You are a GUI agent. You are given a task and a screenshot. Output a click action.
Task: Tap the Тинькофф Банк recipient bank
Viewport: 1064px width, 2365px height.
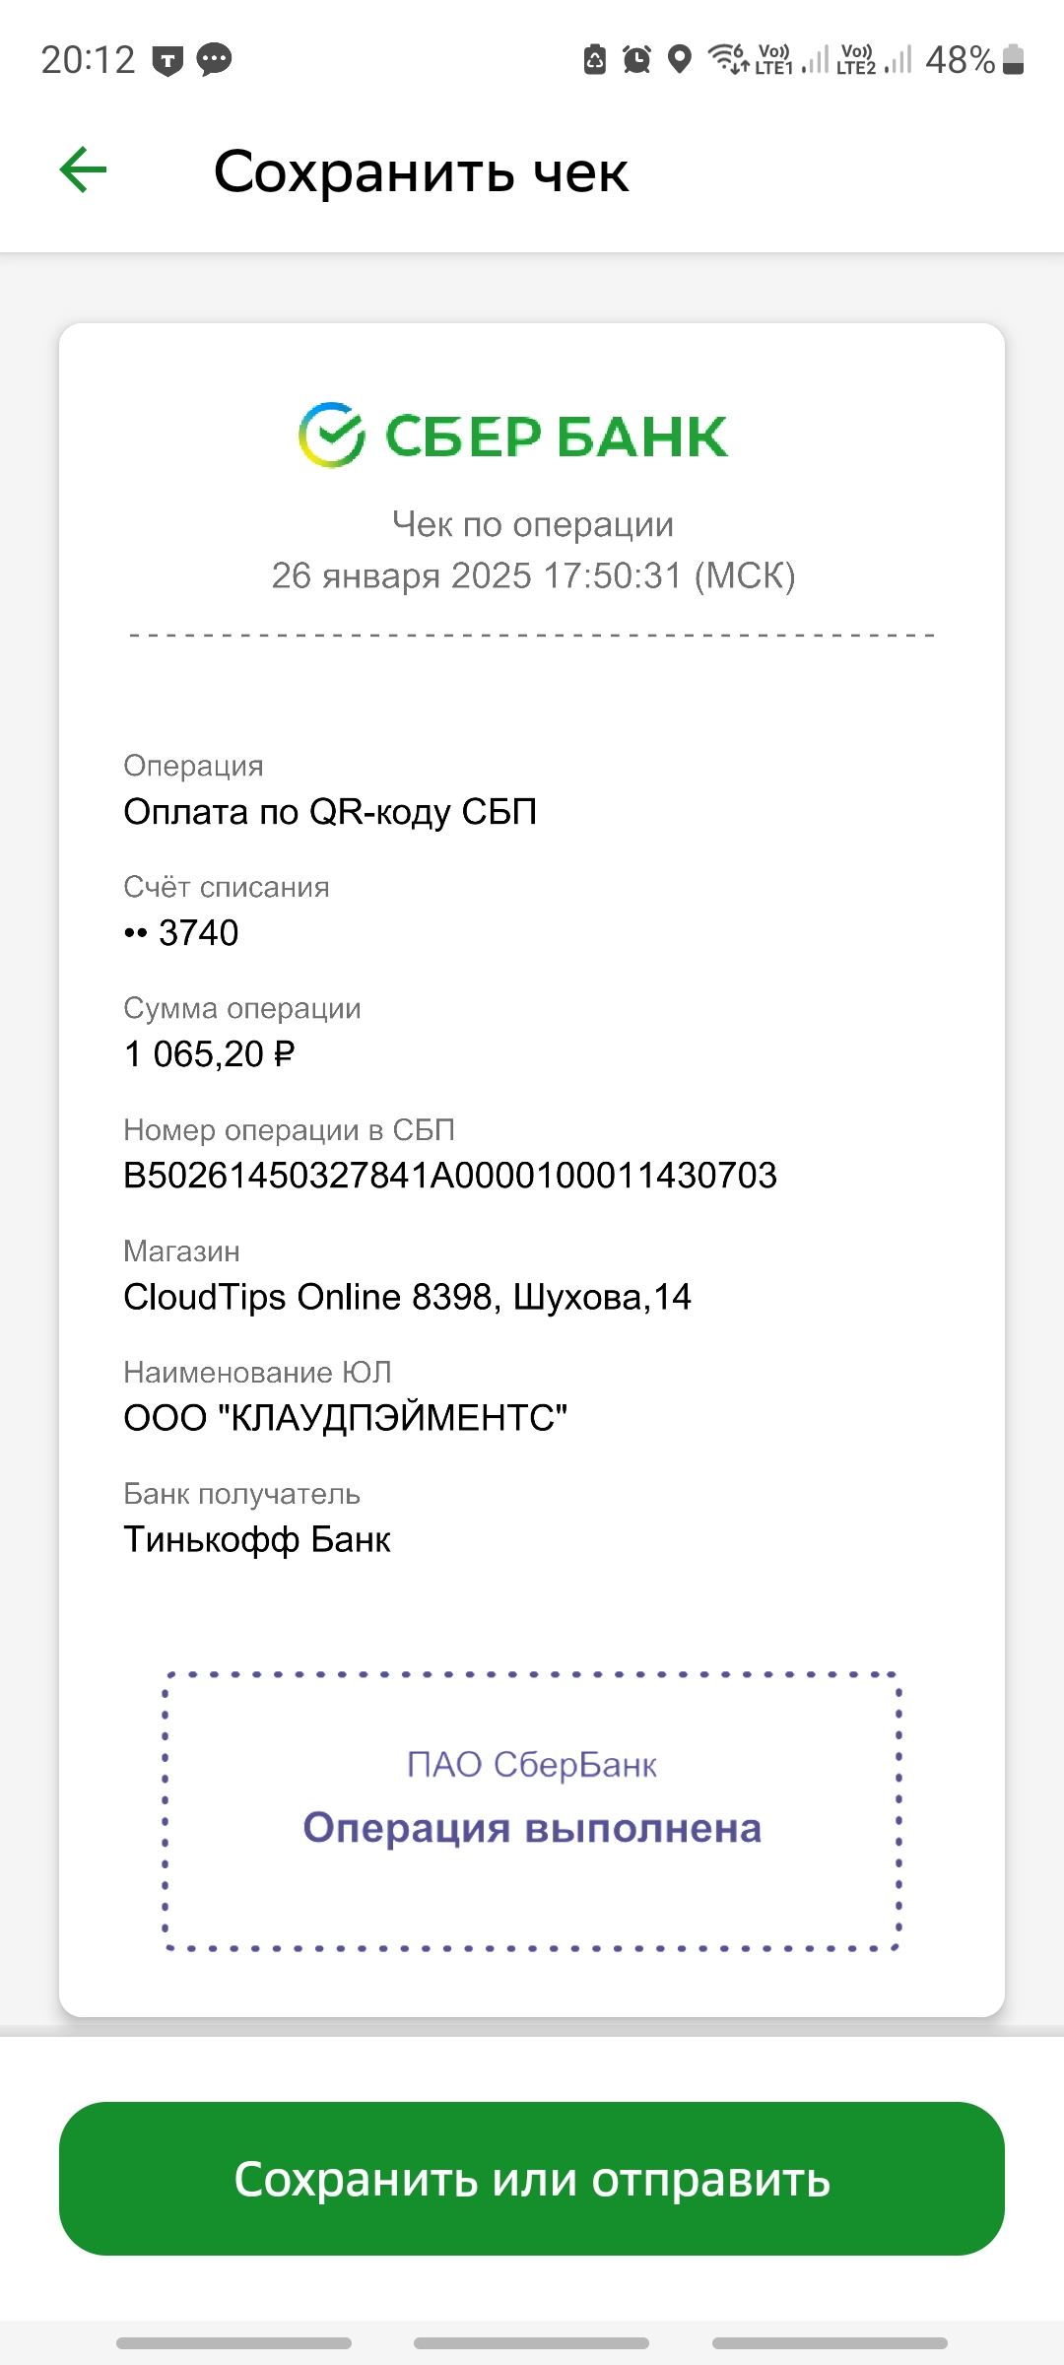click(257, 1540)
